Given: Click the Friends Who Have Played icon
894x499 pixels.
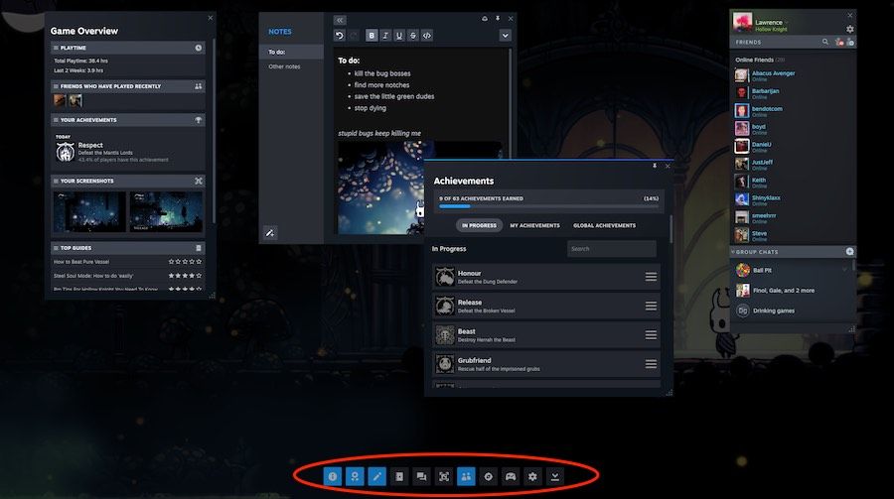Looking at the screenshot, I should click(198, 86).
